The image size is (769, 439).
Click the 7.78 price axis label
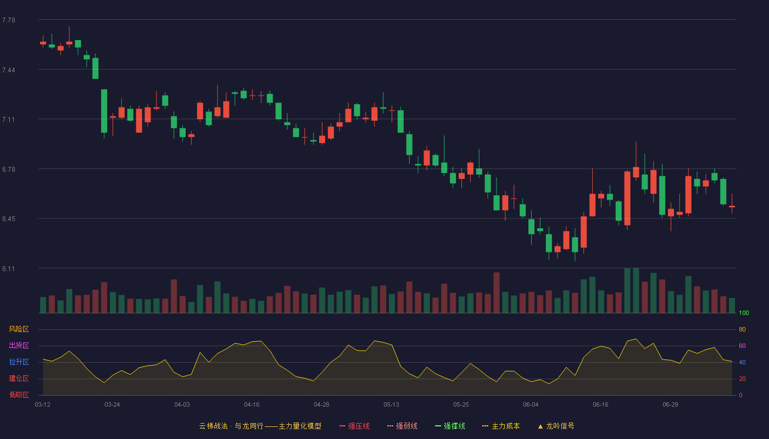coord(9,20)
